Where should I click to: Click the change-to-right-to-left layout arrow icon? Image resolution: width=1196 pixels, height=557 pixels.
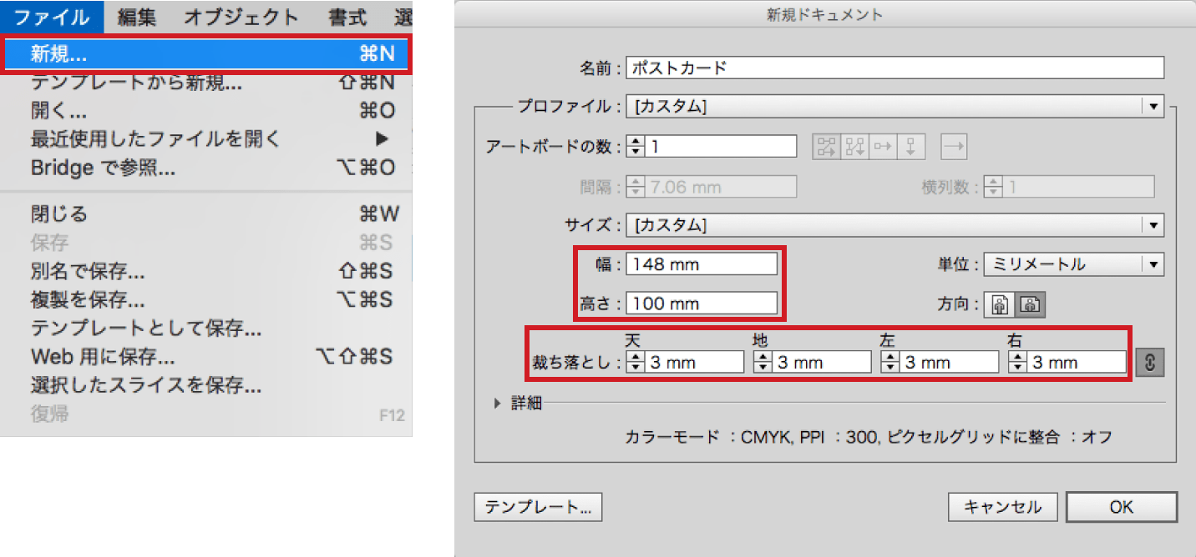pyautogui.click(x=954, y=147)
